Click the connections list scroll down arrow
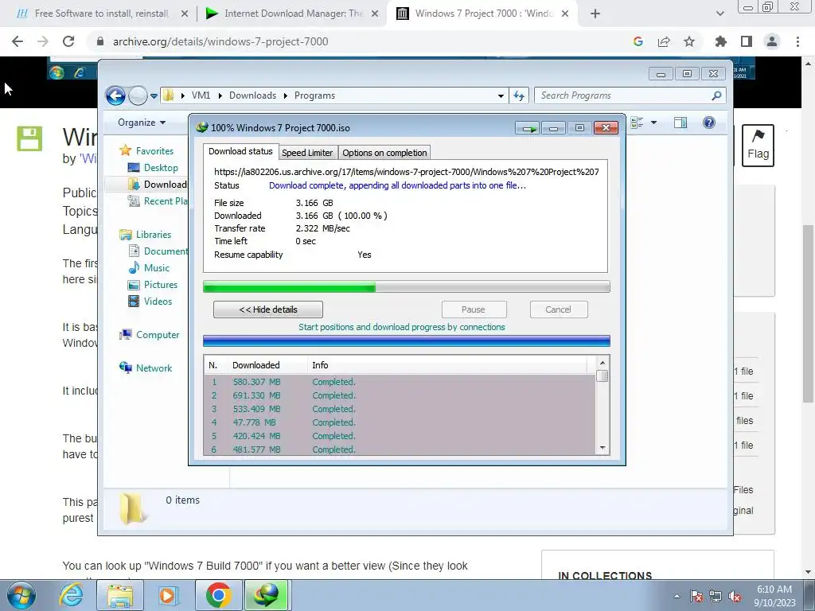Viewport: 815px width, 611px height. (x=602, y=448)
